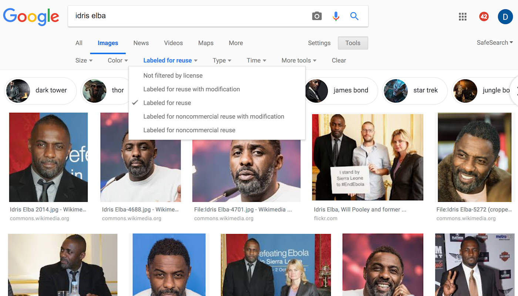
Task: Open search by image camera icon
Action: [317, 16]
